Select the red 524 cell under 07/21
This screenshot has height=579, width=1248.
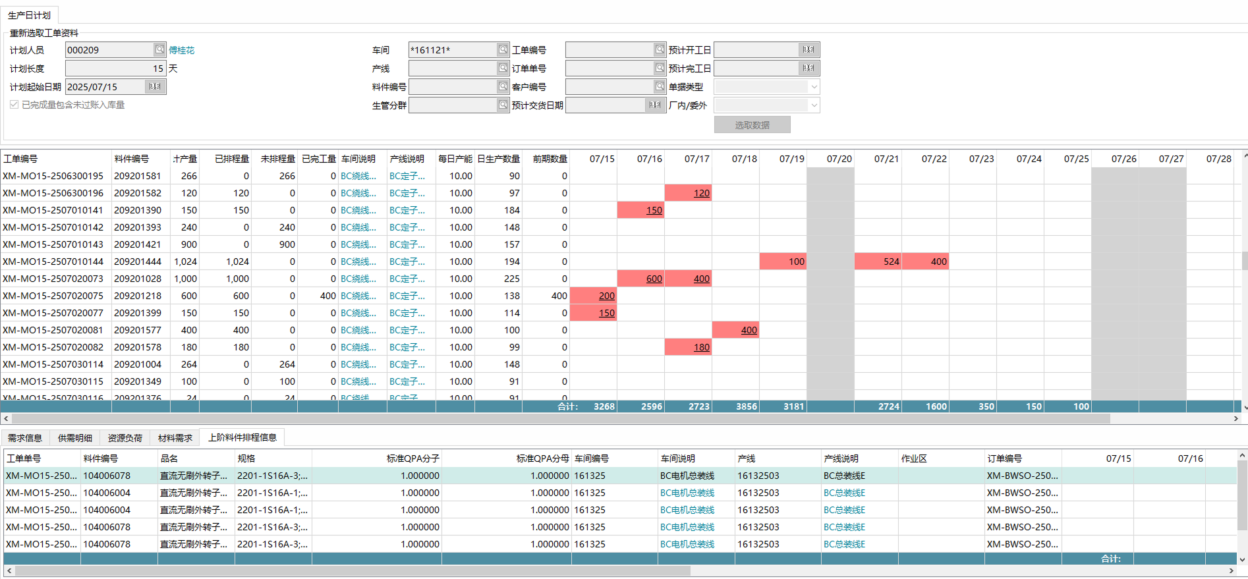pos(878,262)
